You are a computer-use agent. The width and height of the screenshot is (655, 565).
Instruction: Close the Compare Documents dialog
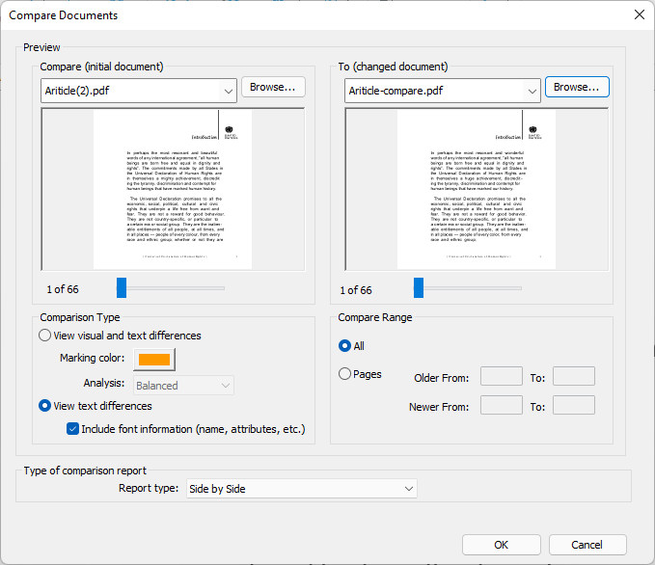click(x=639, y=14)
